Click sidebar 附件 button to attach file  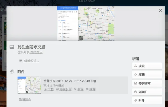147,101
